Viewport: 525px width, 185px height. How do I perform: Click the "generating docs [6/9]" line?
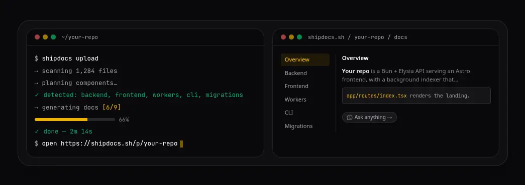coord(78,107)
